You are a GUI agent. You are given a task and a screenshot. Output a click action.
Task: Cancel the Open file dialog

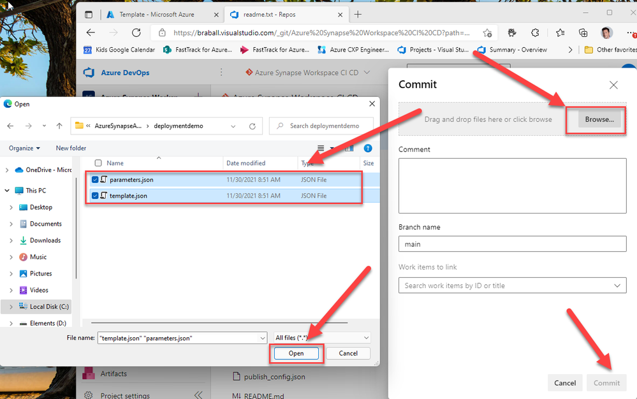tap(348, 353)
